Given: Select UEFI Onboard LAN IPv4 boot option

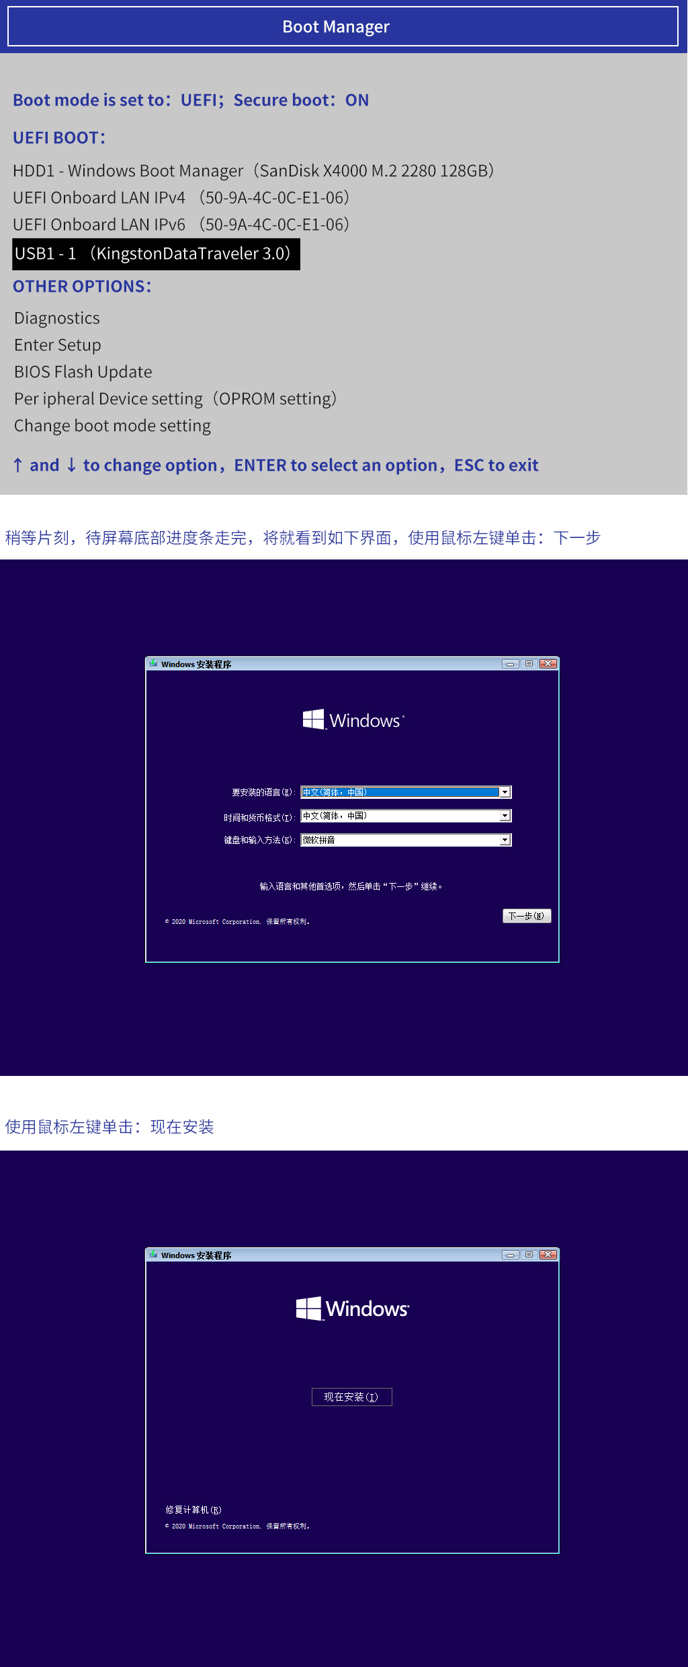Looking at the screenshot, I should point(181,198).
